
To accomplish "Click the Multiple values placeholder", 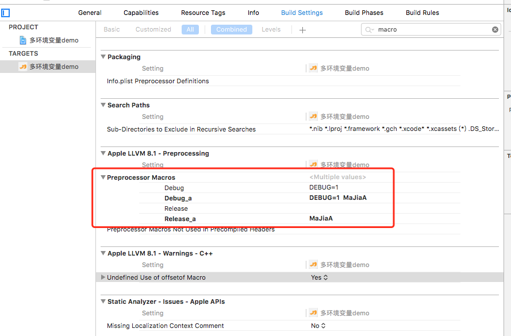I will click(337, 177).
